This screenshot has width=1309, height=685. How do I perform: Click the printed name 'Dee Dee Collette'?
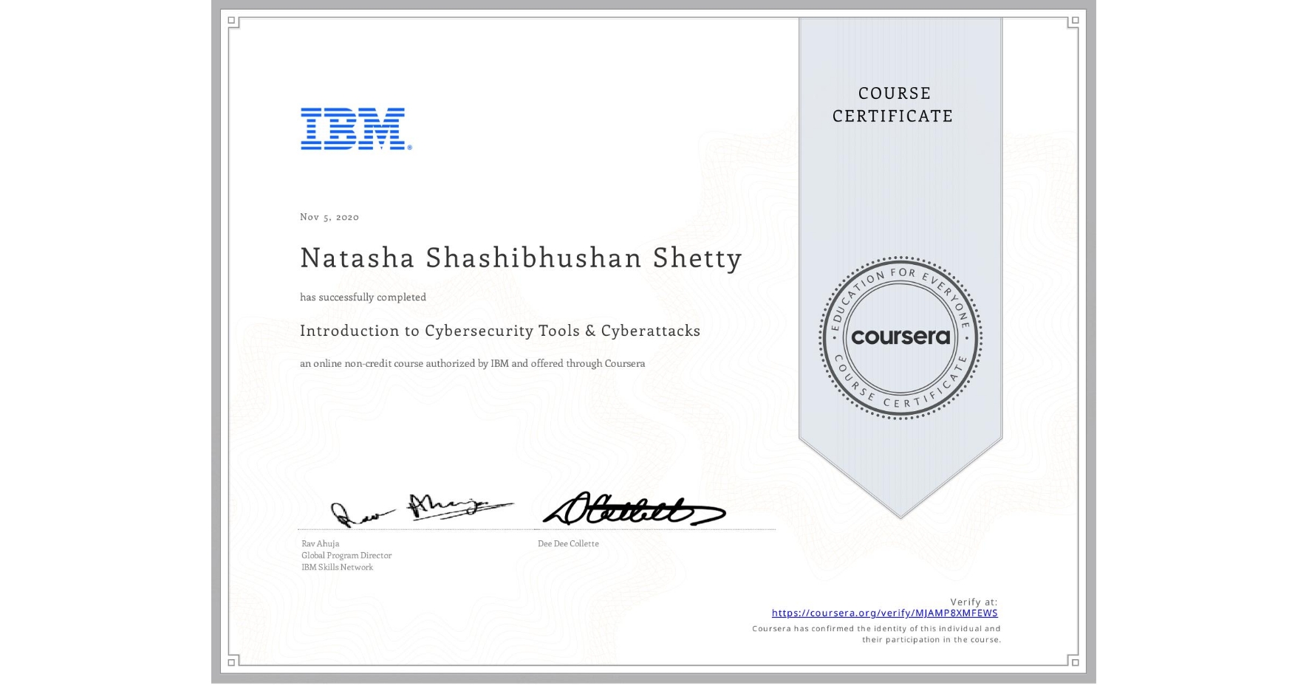(568, 543)
